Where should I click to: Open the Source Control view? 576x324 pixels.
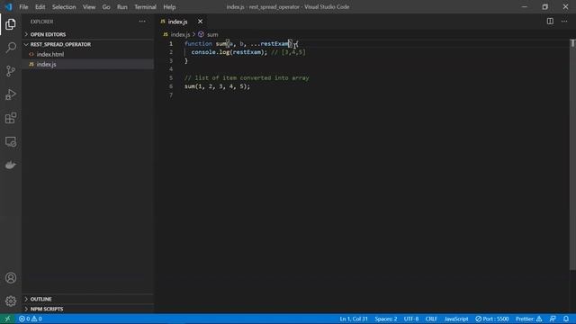[11, 71]
